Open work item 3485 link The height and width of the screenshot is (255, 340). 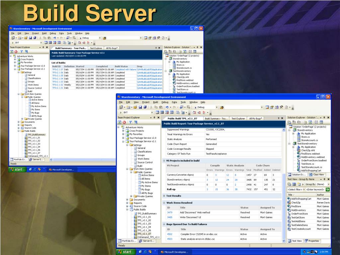coord(170,217)
